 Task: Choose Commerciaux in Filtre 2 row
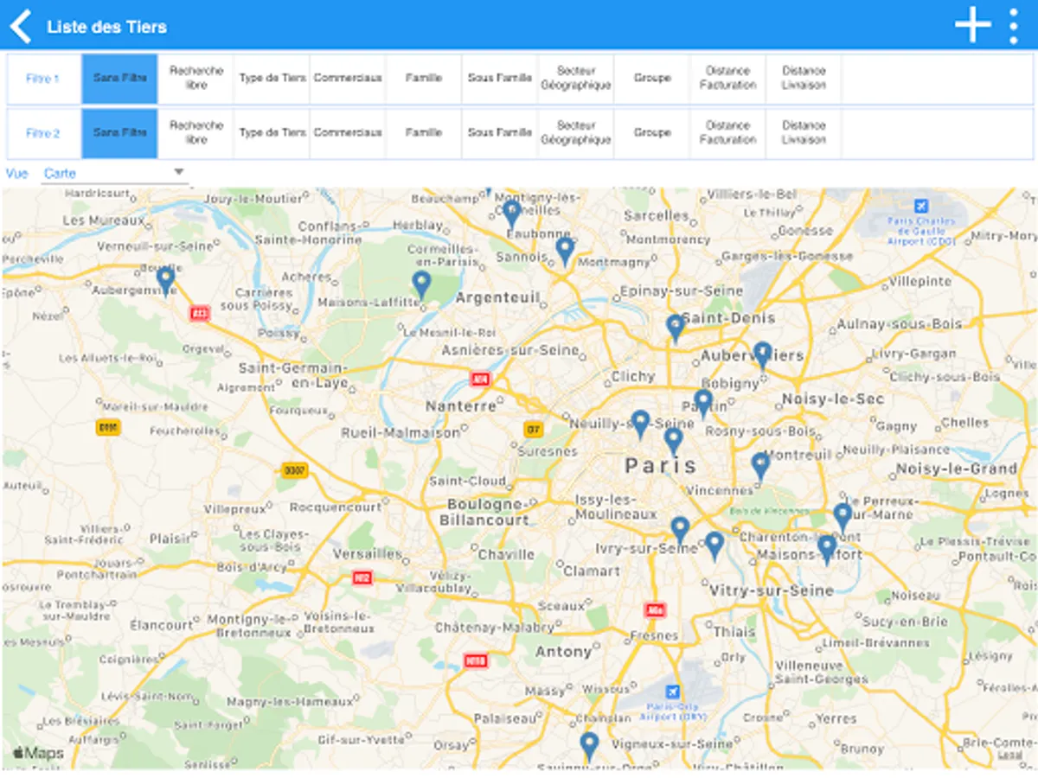pyautogui.click(x=348, y=133)
